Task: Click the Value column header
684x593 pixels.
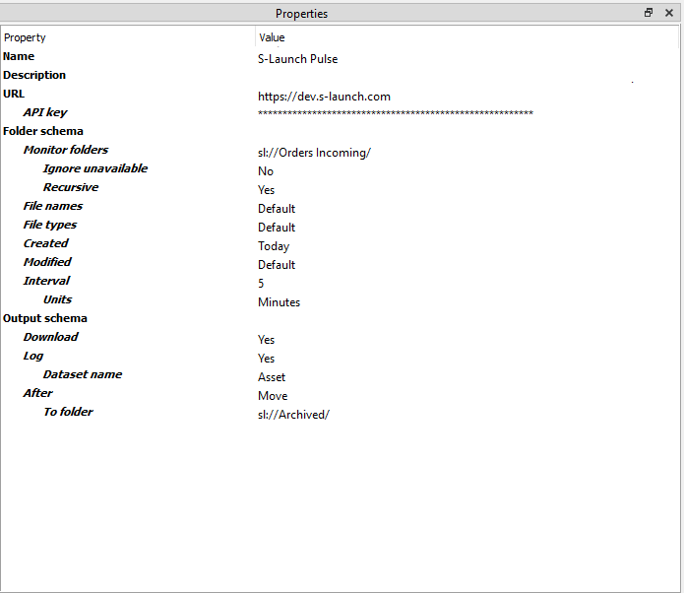Action: point(272,37)
